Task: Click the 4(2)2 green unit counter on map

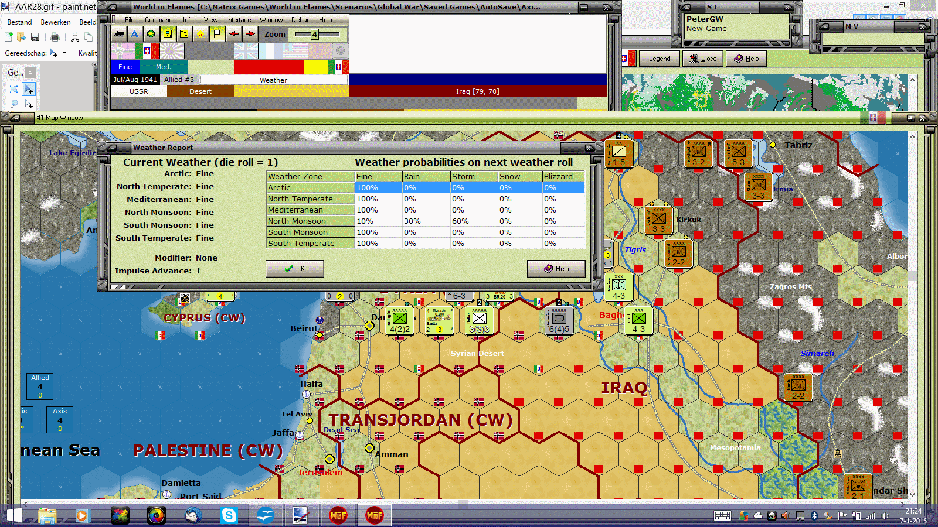Action: pos(400,321)
